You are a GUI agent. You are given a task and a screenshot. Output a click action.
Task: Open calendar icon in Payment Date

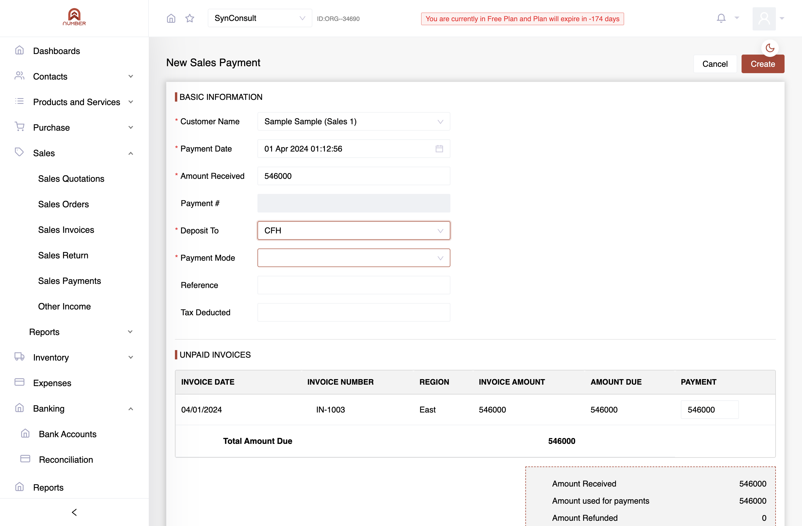click(439, 149)
